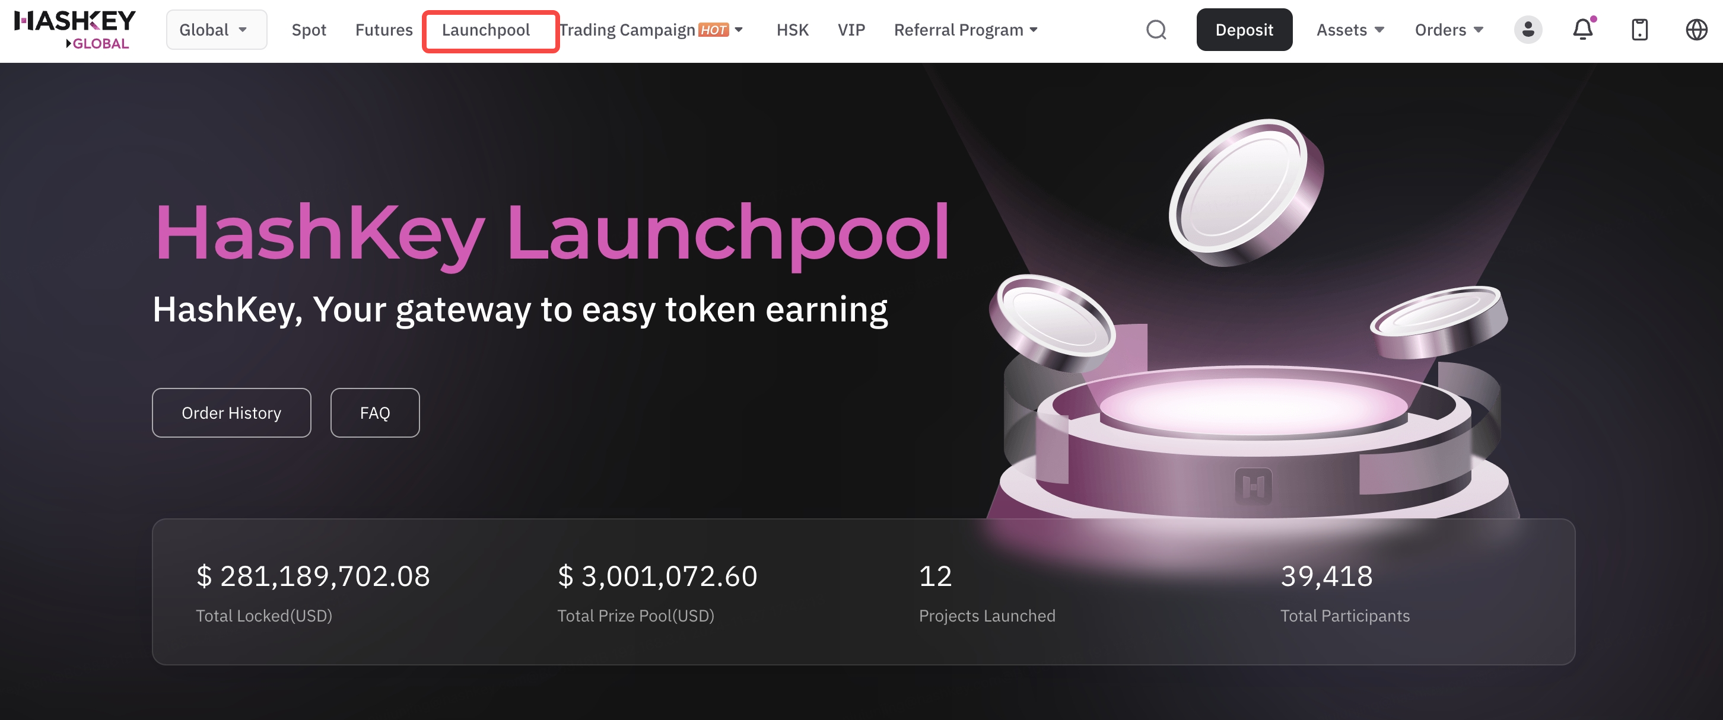The width and height of the screenshot is (1723, 720).
Task: Go to the VIP menu item
Action: tap(851, 30)
